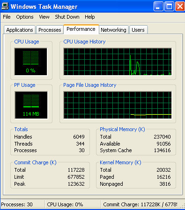Screen dimensions: 185x210
Task: Click the window resize grip corner
Action: click(x=183, y=207)
